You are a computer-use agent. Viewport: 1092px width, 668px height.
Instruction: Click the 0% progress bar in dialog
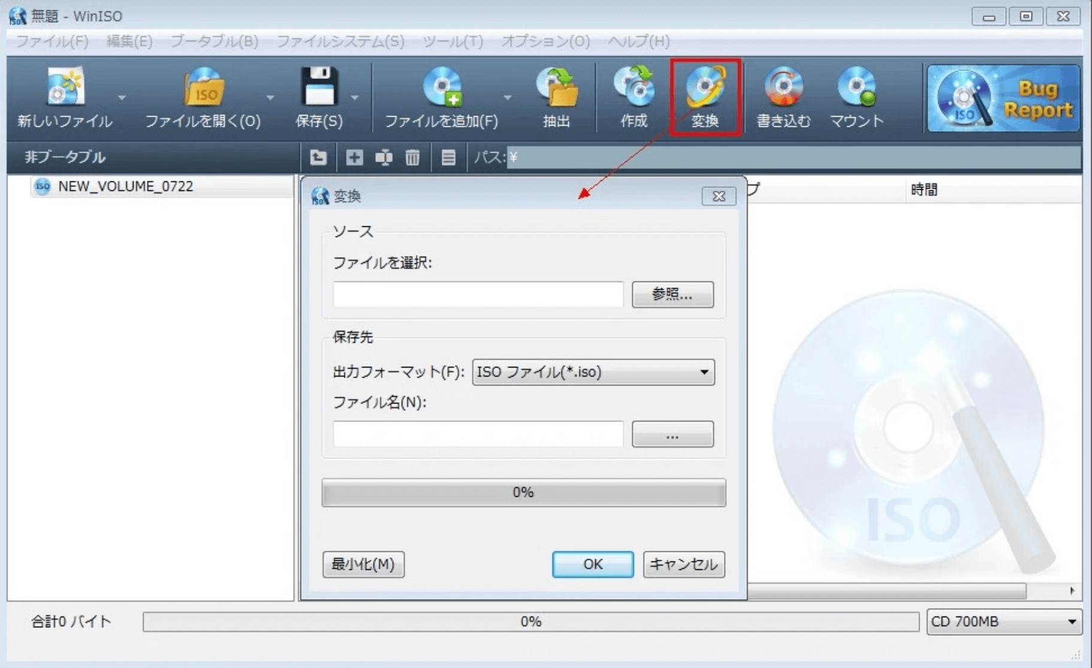pyautogui.click(x=523, y=492)
